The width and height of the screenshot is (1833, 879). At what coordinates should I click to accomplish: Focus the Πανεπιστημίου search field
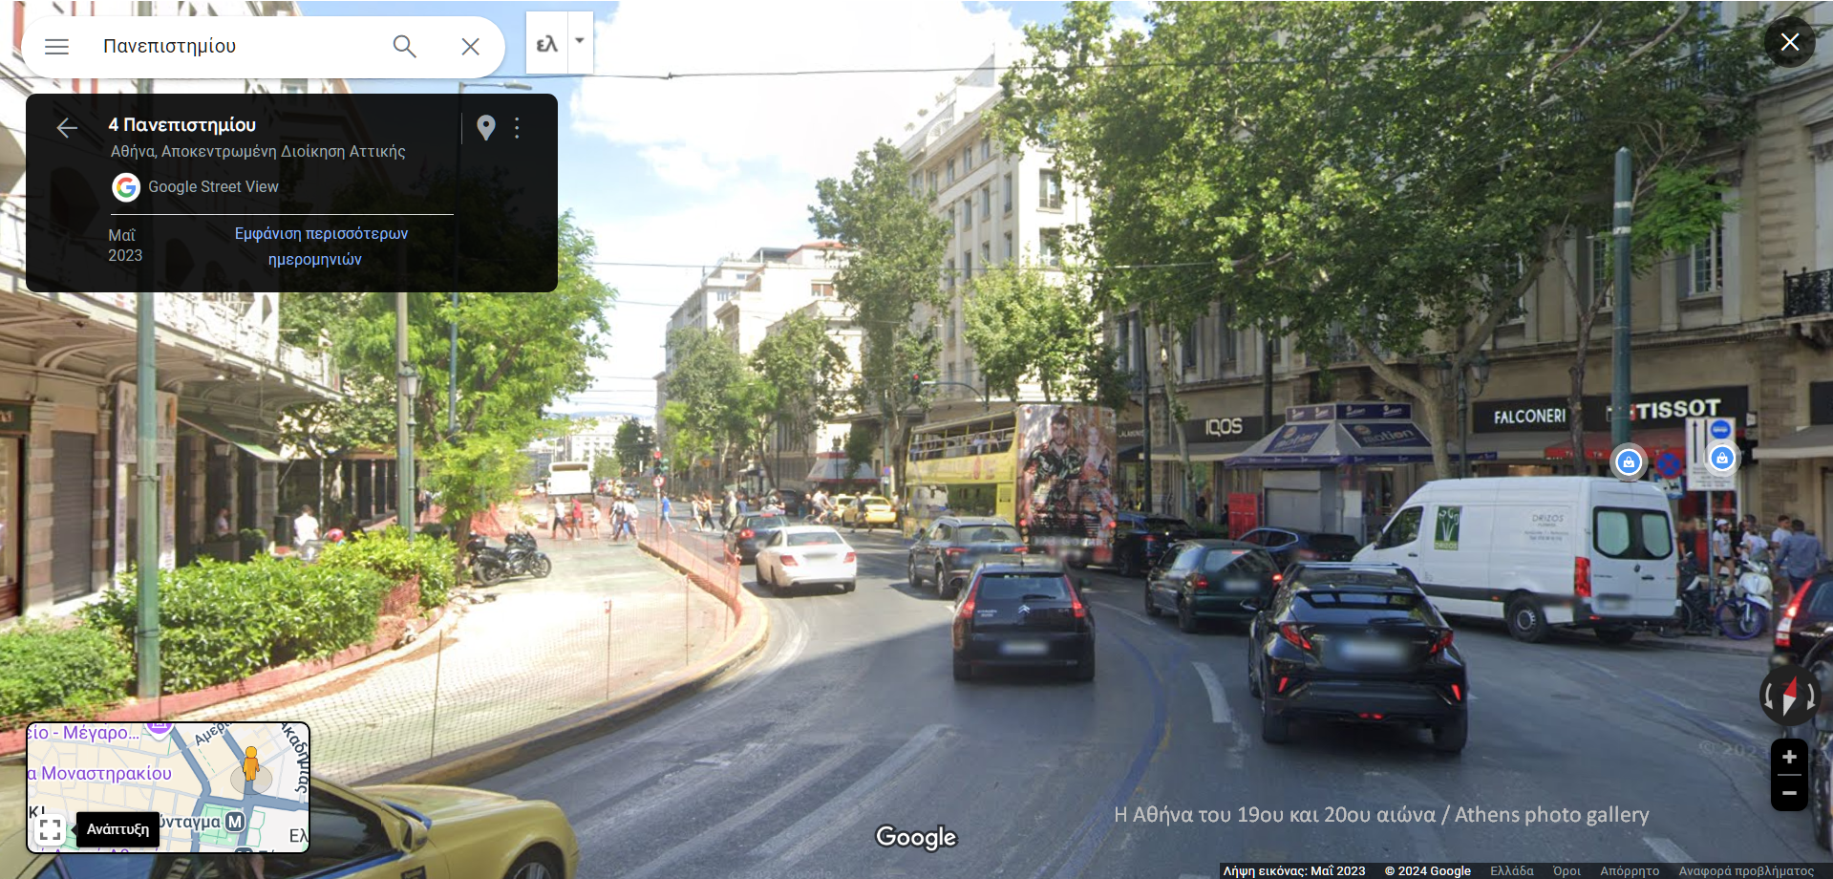pos(239,47)
